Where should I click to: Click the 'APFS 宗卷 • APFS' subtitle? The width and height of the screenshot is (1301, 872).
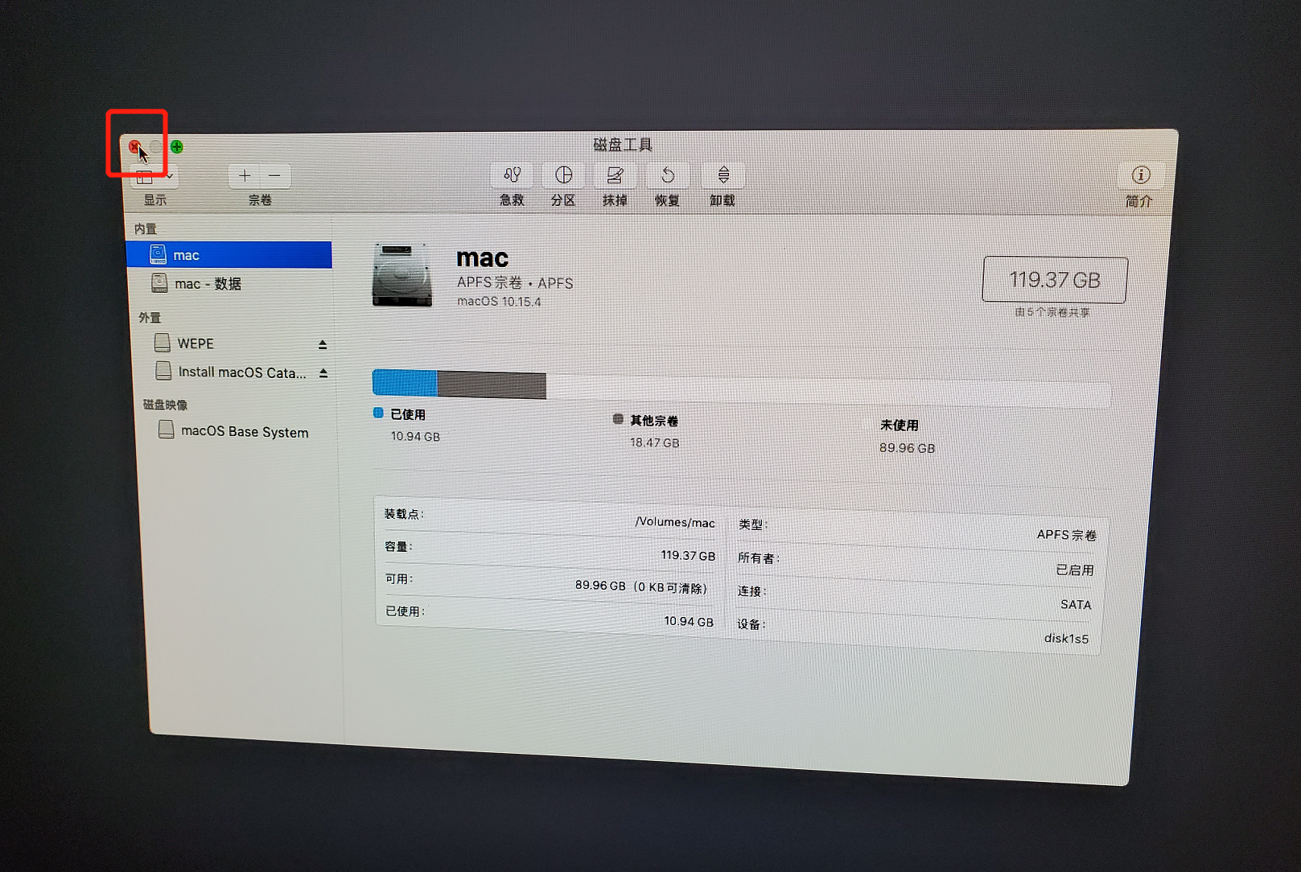pyautogui.click(x=515, y=282)
